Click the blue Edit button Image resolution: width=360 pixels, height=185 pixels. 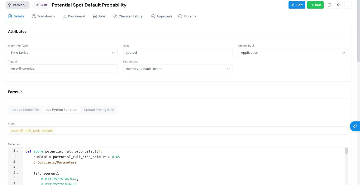[297, 5]
